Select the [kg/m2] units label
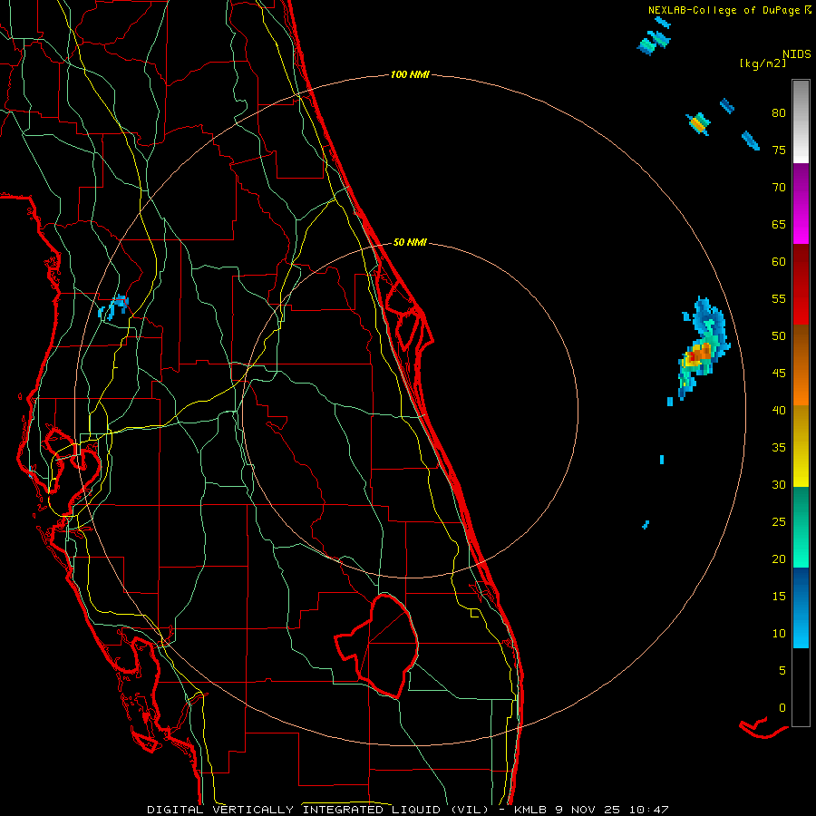 click(763, 63)
